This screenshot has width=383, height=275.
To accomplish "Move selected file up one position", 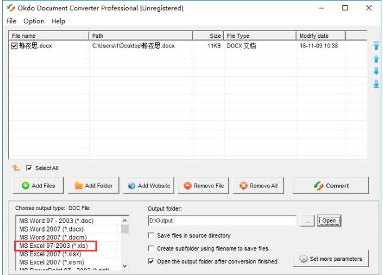I will tap(376, 58).
